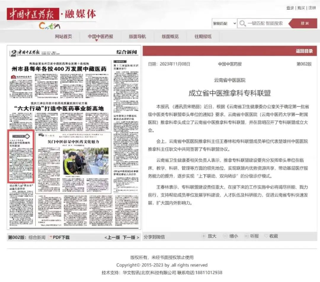Image resolution: width=320 pixels, height=282 pixels.
Task: Go to the 往期报纸 tab
Action: click(203, 37)
